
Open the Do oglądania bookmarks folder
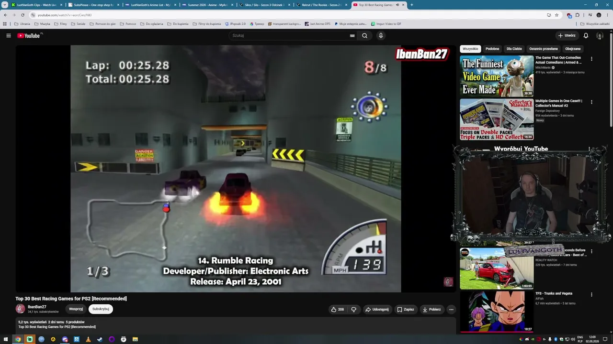point(151,23)
